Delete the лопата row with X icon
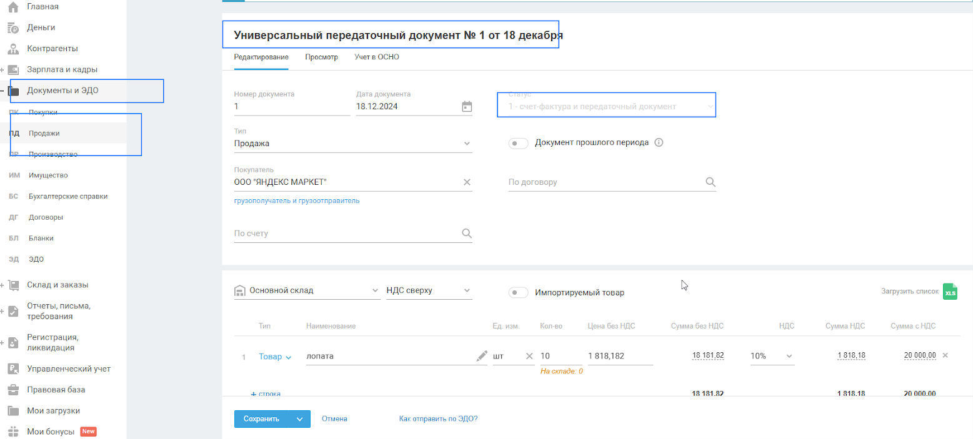 click(x=945, y=355)
